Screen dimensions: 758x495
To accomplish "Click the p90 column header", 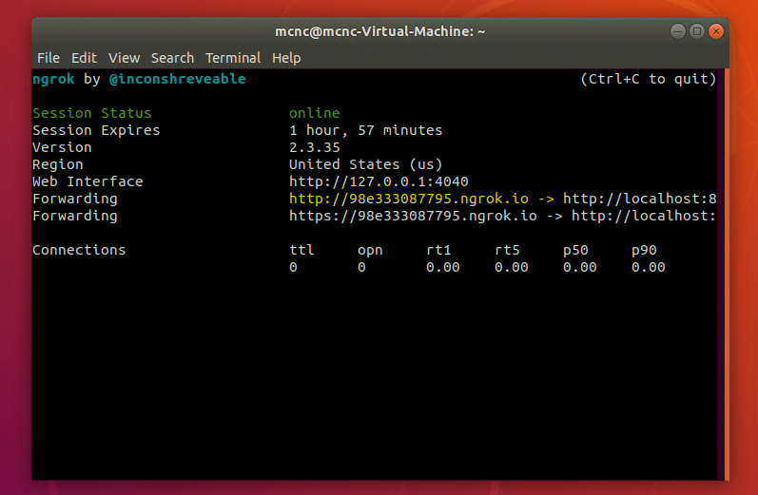I will [x=644, y=250].
